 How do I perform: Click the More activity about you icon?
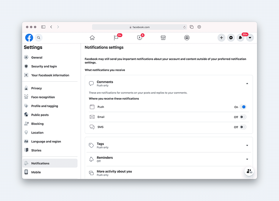click(x=91, y=173)
